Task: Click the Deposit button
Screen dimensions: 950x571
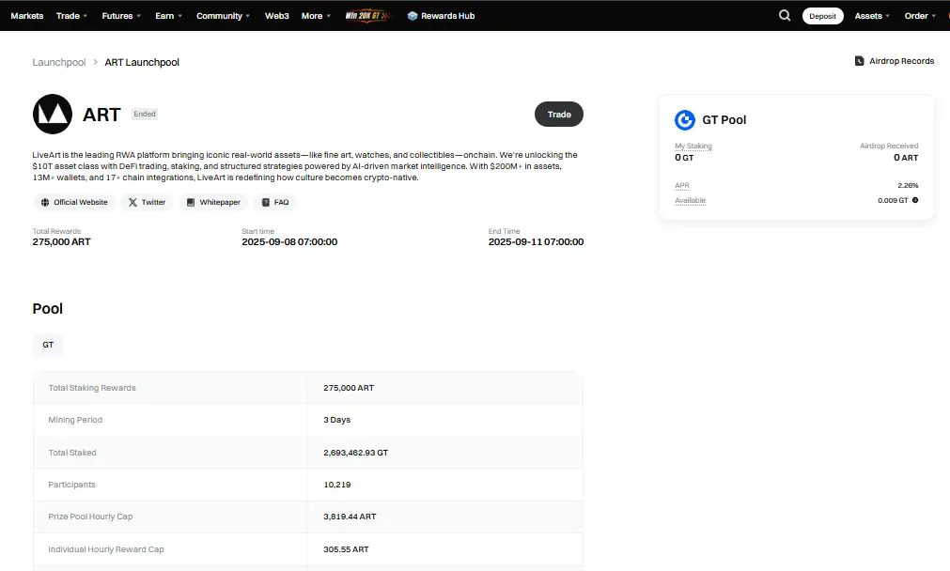Action: pos(823,16)
